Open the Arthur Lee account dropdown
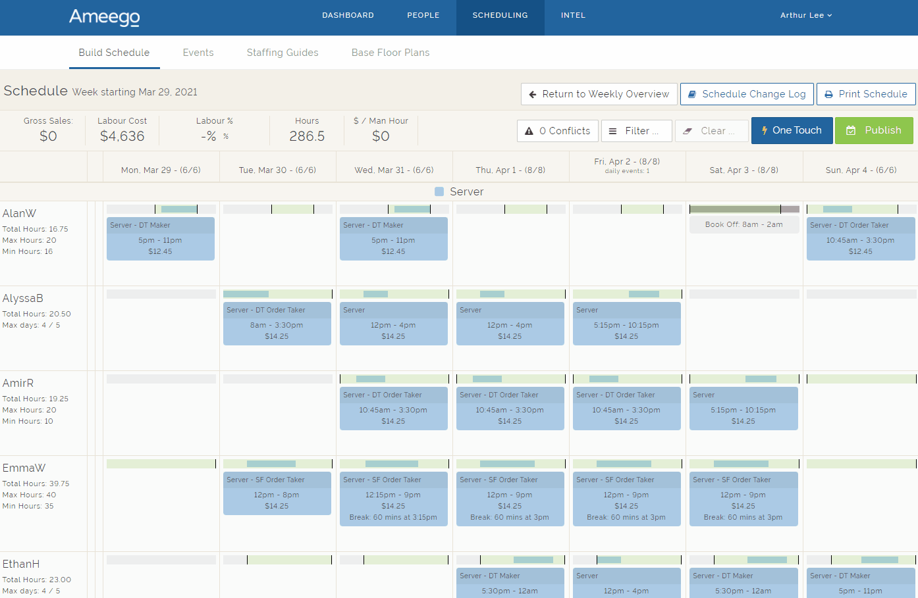918x598 pixels. click(x=806, y=14)
